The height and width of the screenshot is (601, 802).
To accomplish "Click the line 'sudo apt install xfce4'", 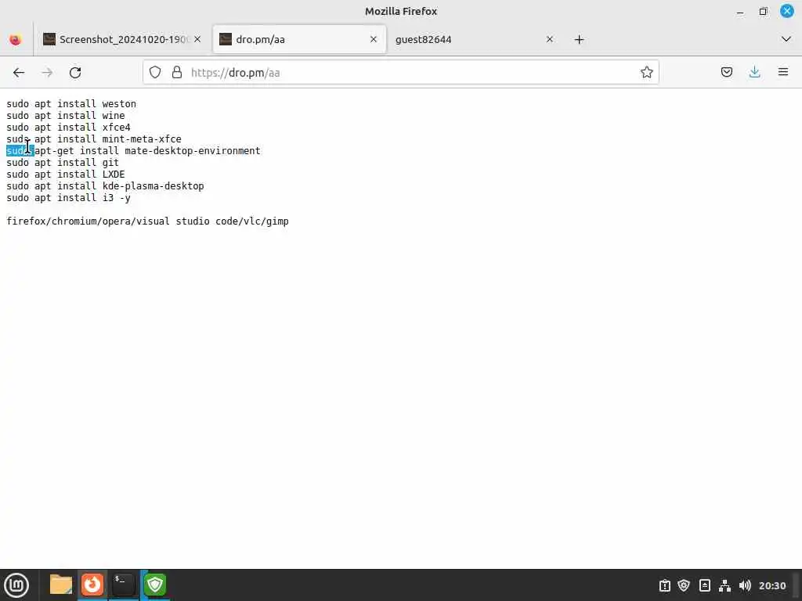I will click(68, 128).
